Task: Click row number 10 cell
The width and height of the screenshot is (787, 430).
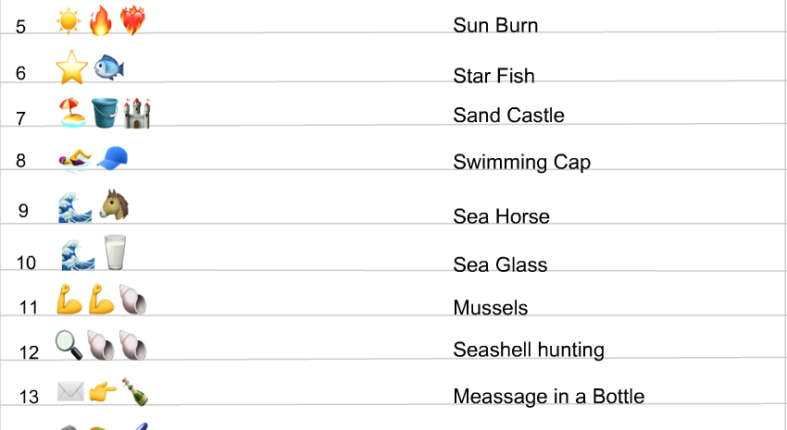Action: pos(26,248)
